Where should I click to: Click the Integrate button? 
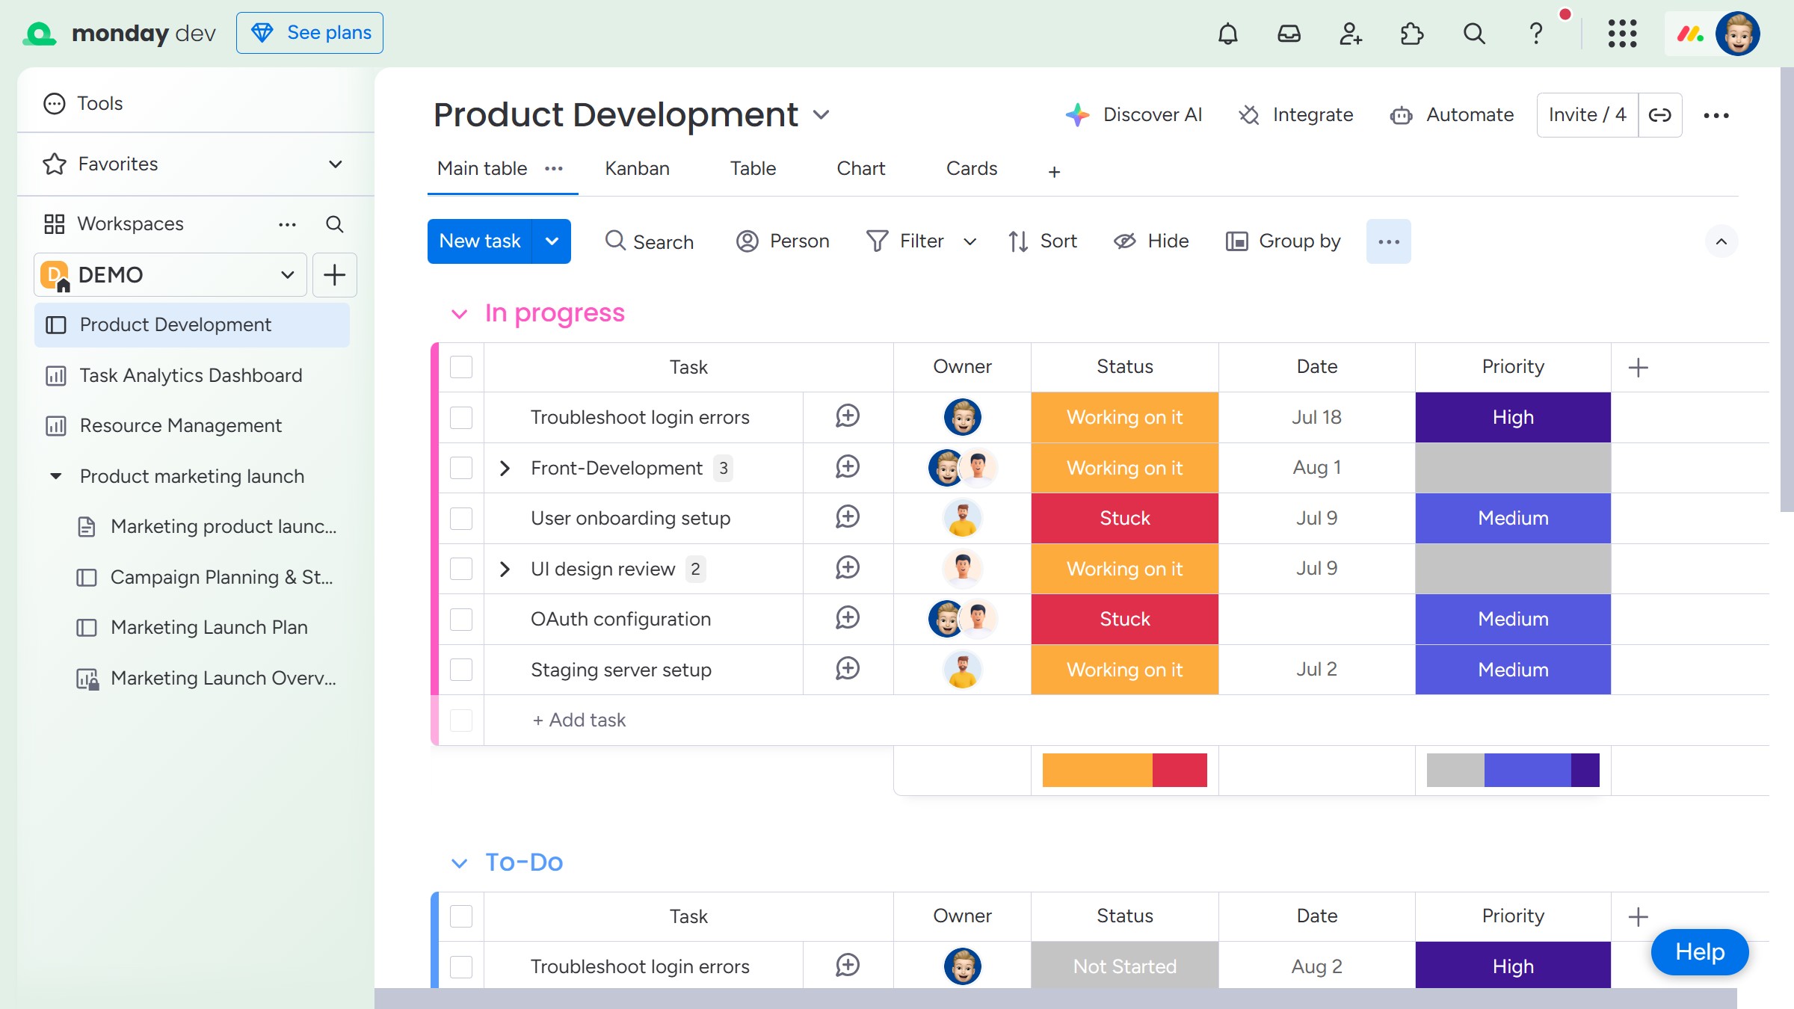(1295, 114)
